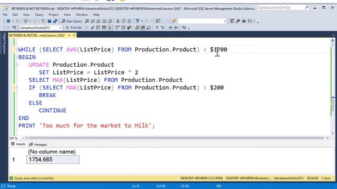Image resolution: width=337 pixels, height=189 pixels.
Task: Collapse the UPDATE statement outline
Action: click(16, 65)
